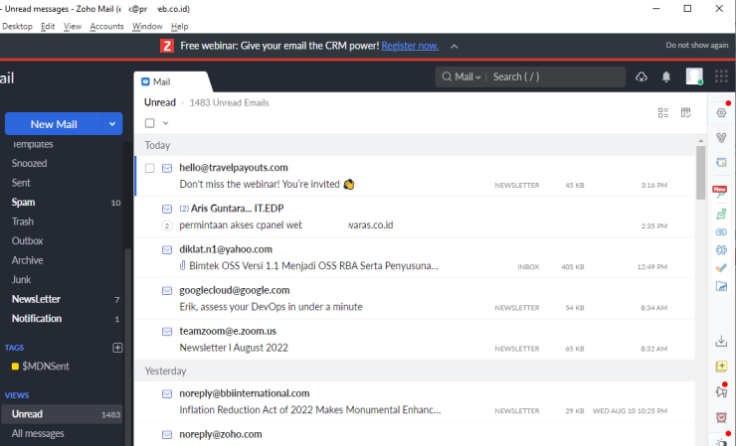Open the settings gear in right sidebar
This screenshot has width=736, height=446.
coord(721,112)
